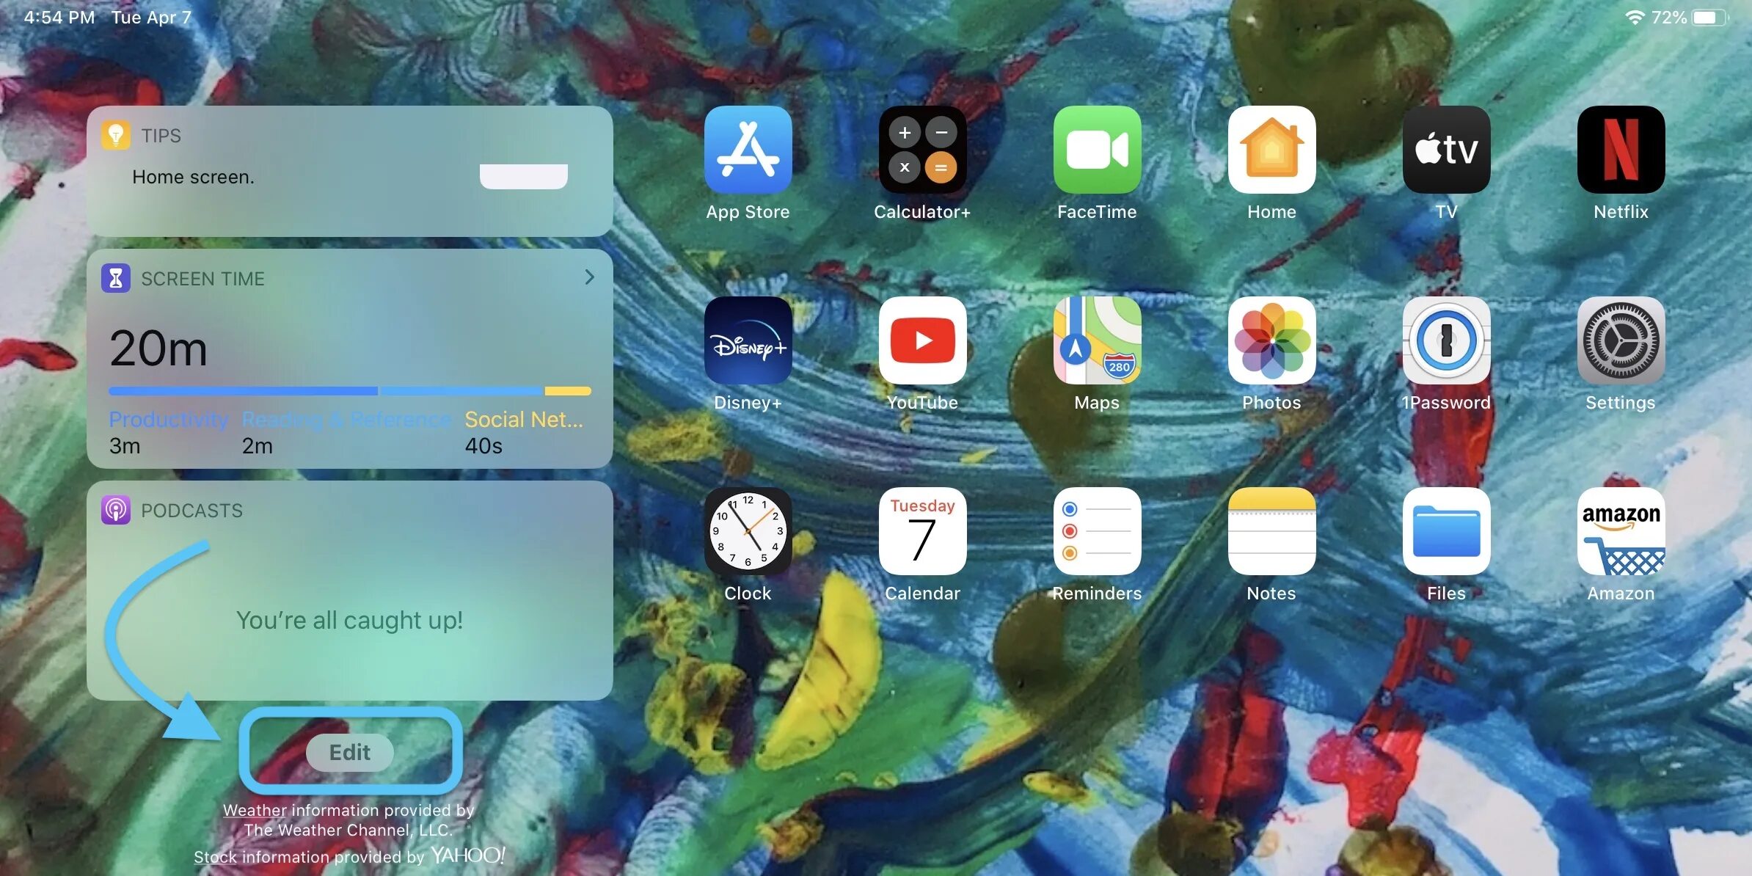Tap the Screen Time usage bar
The image size is (1752, 876).
pos(350,391)
